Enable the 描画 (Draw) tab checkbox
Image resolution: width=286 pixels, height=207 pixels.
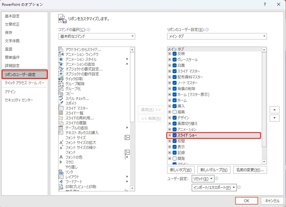pyautogui.click(x=174, y=112)
